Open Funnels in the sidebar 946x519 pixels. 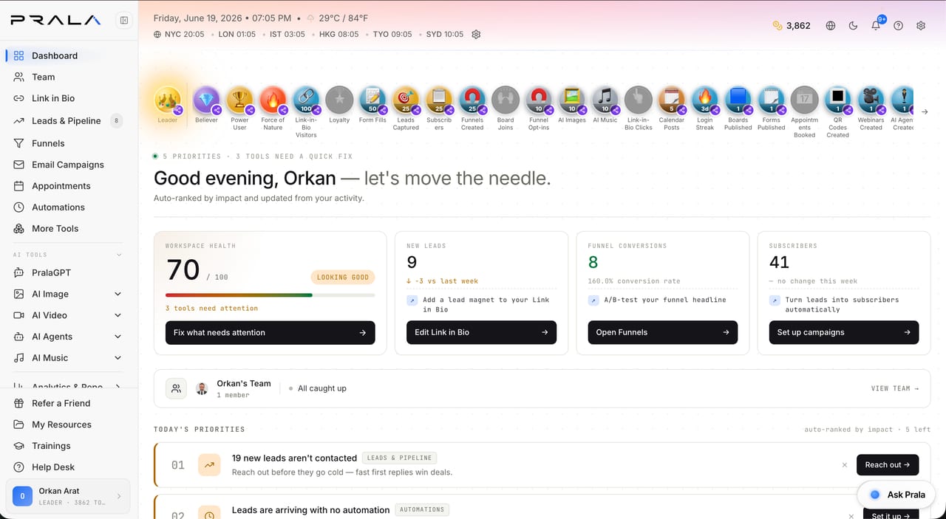pyautogui.click(x=68, y=143)
